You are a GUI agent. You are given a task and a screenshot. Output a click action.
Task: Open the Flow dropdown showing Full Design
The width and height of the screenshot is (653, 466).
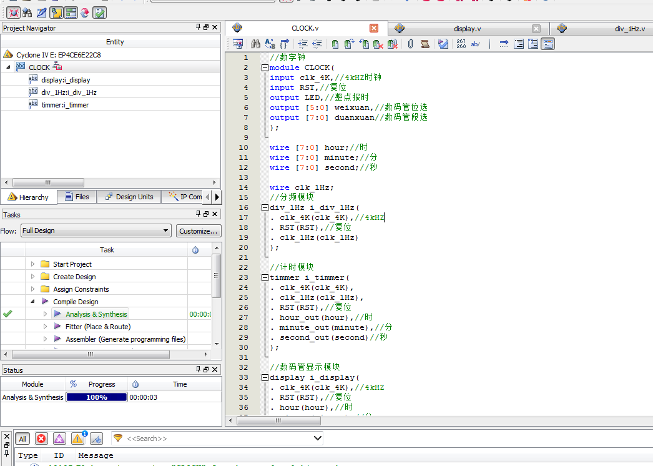[96, 231]
